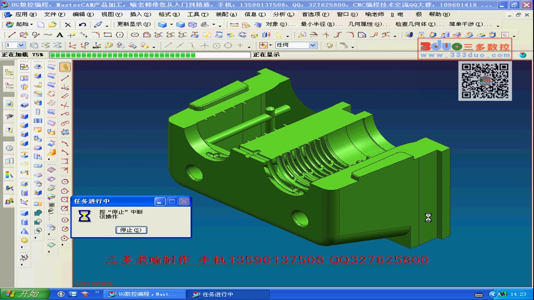Click the layer settings icon beside layer box
The image size is (534, 300).
(x=34, y=45)
